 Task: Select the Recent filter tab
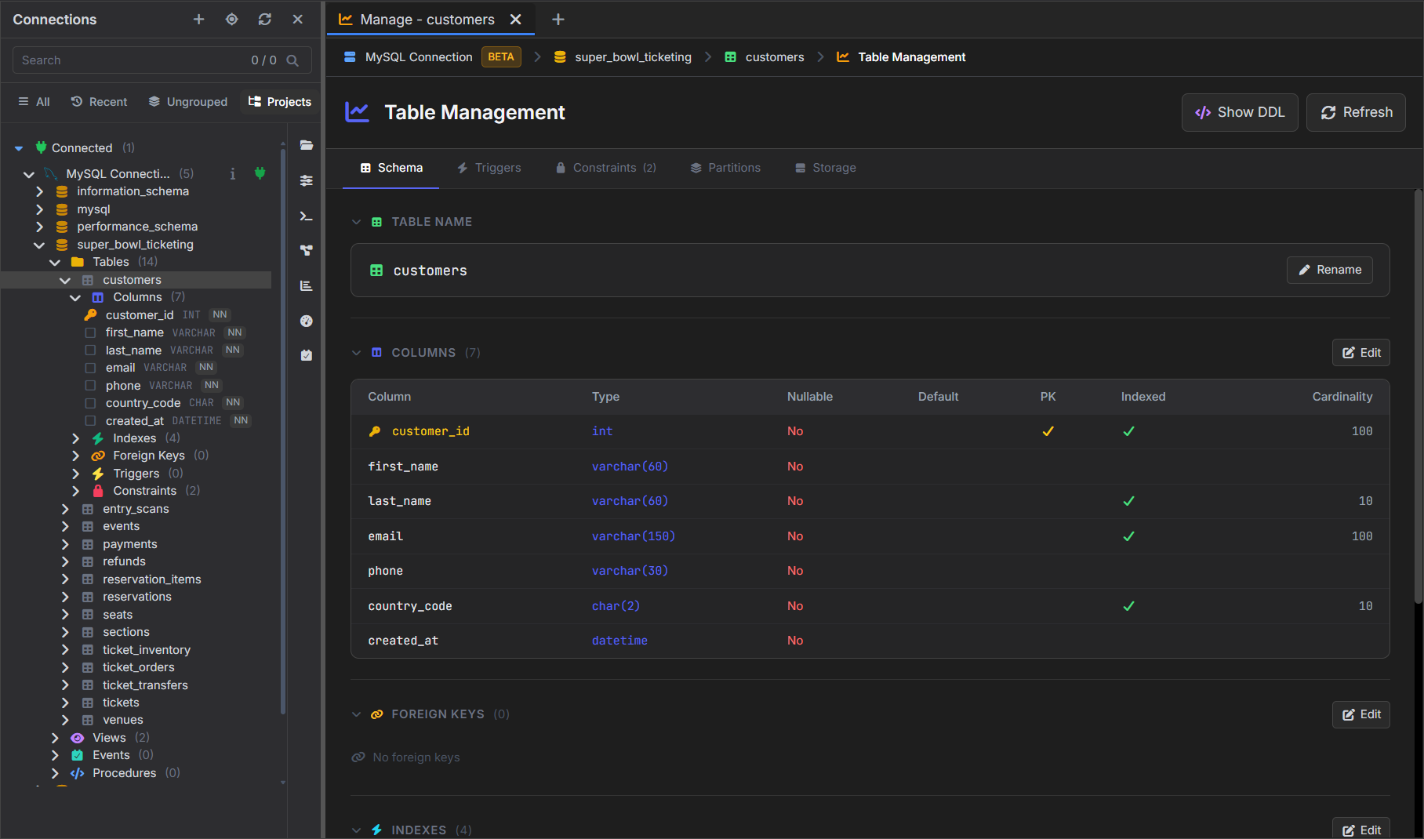point(99,102)
